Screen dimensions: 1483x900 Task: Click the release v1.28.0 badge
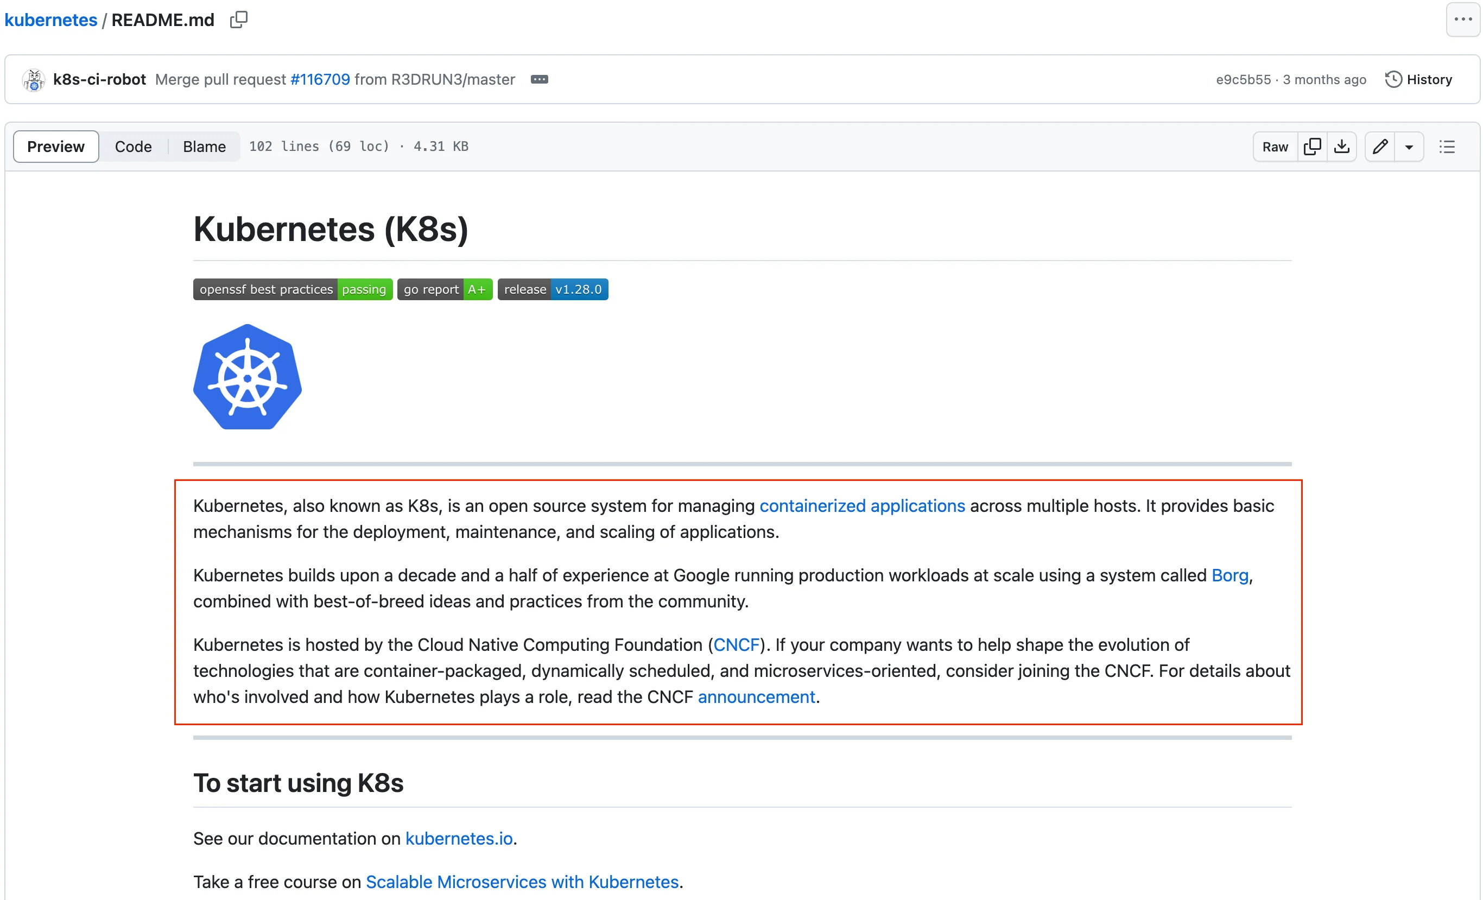[553, 289]
